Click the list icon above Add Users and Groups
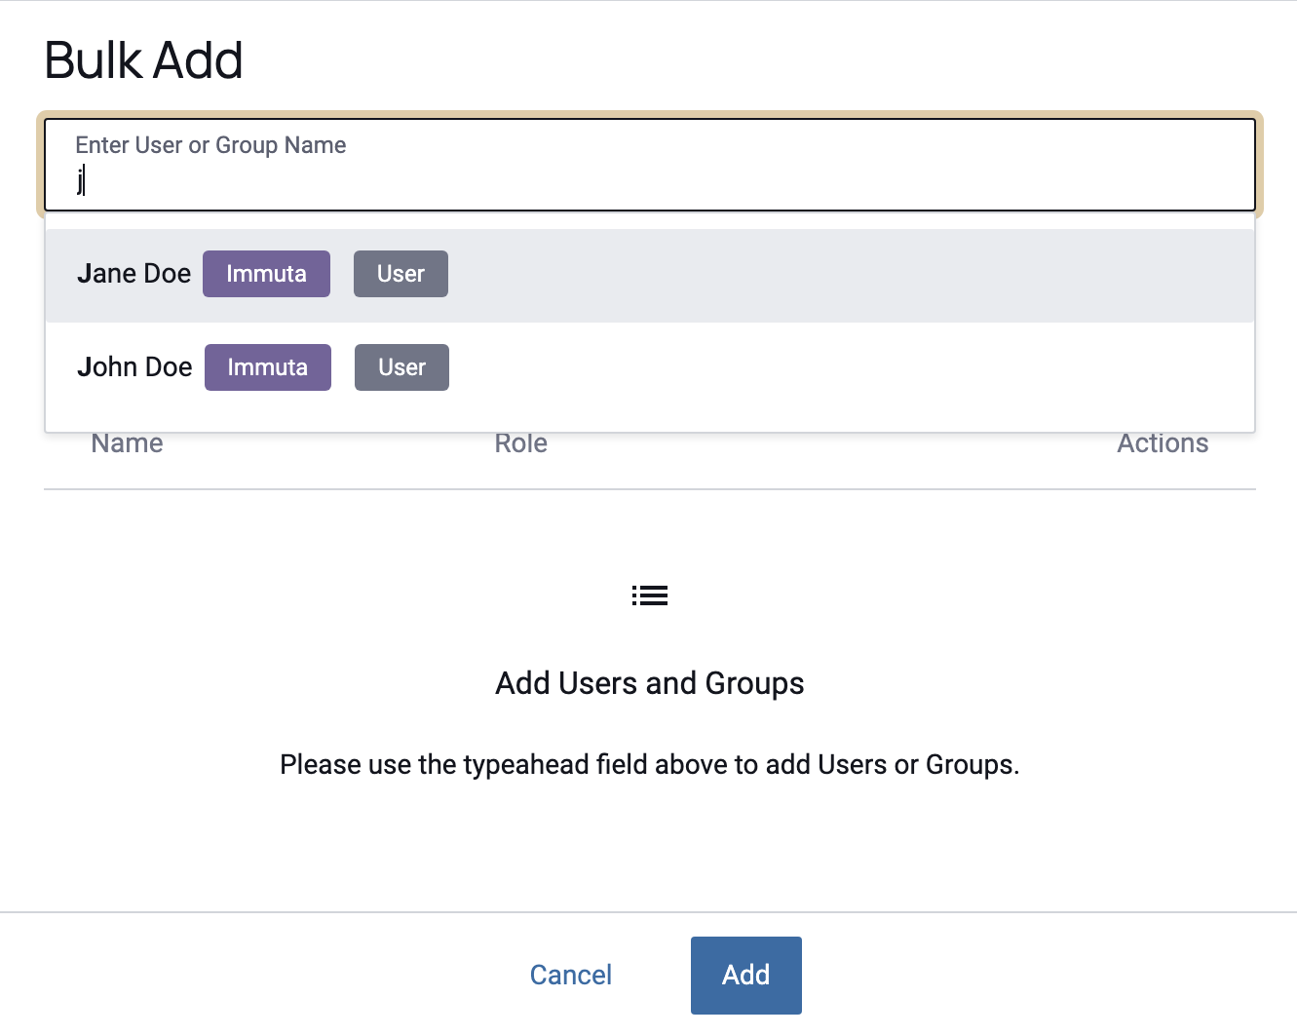The height and width of the screenshot is (1036, 1297). coord(650,595)
